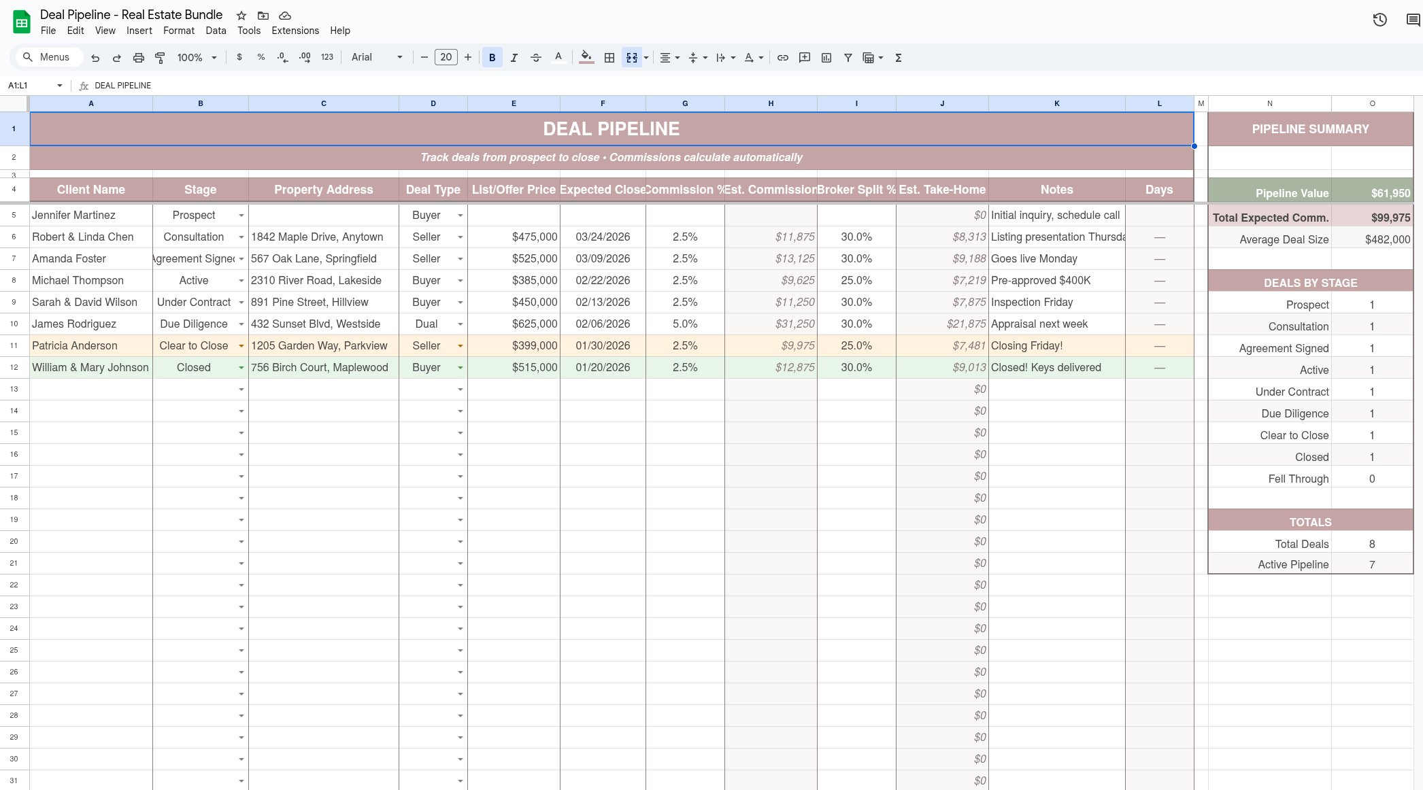1423x790 pixels.
Task: Click the Fill color paint bucket icon
Action: click(x=586, y=57)
